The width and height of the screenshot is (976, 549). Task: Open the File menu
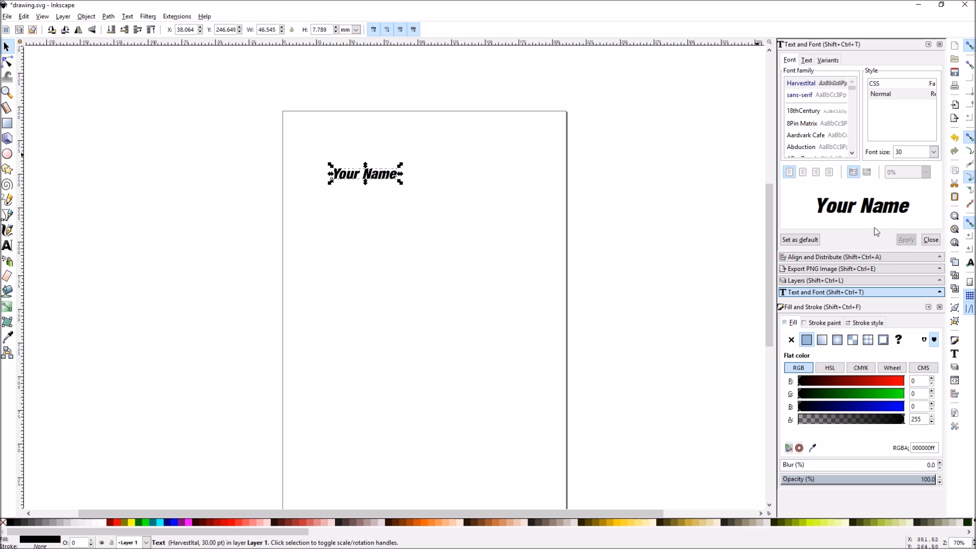pos(7,16)
